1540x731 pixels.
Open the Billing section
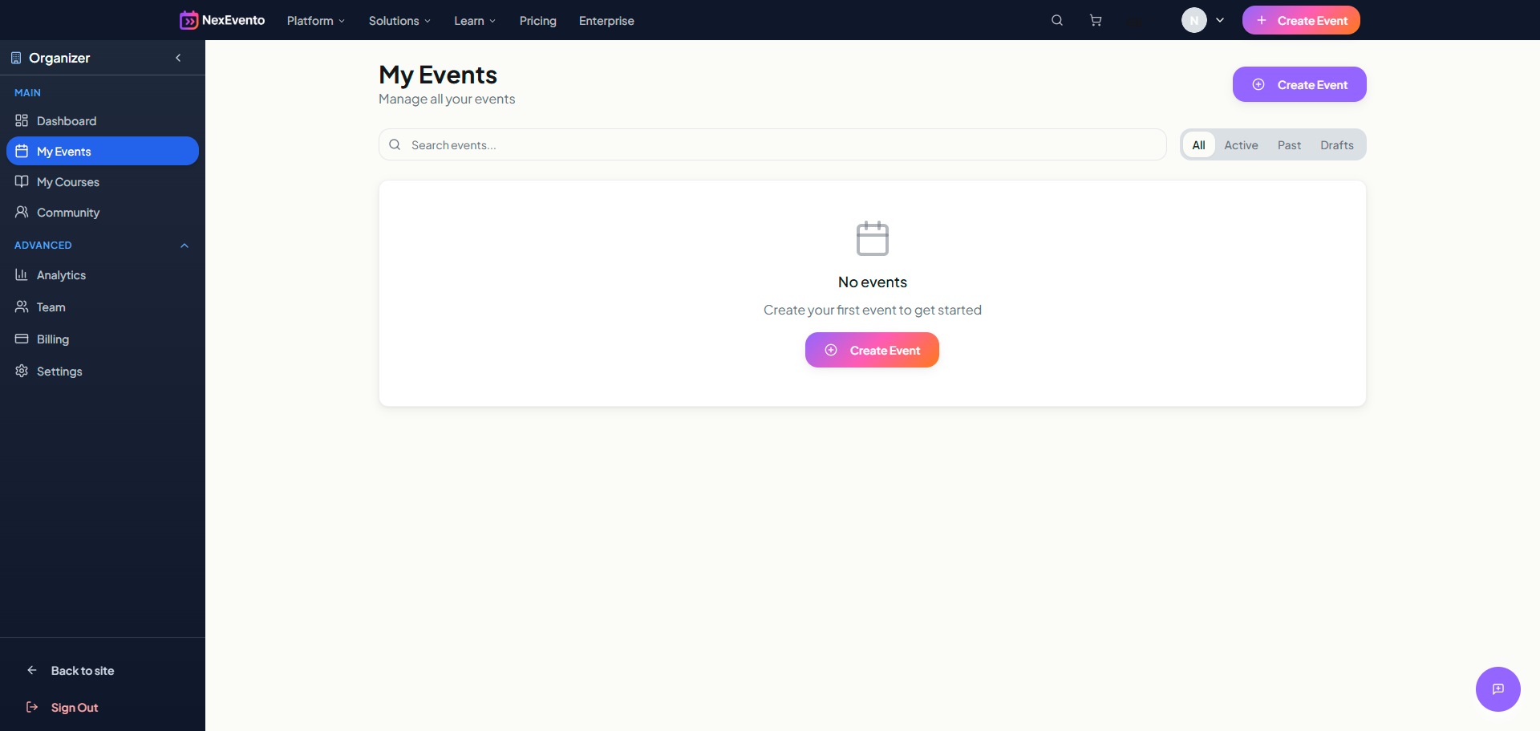pos(51,339)
